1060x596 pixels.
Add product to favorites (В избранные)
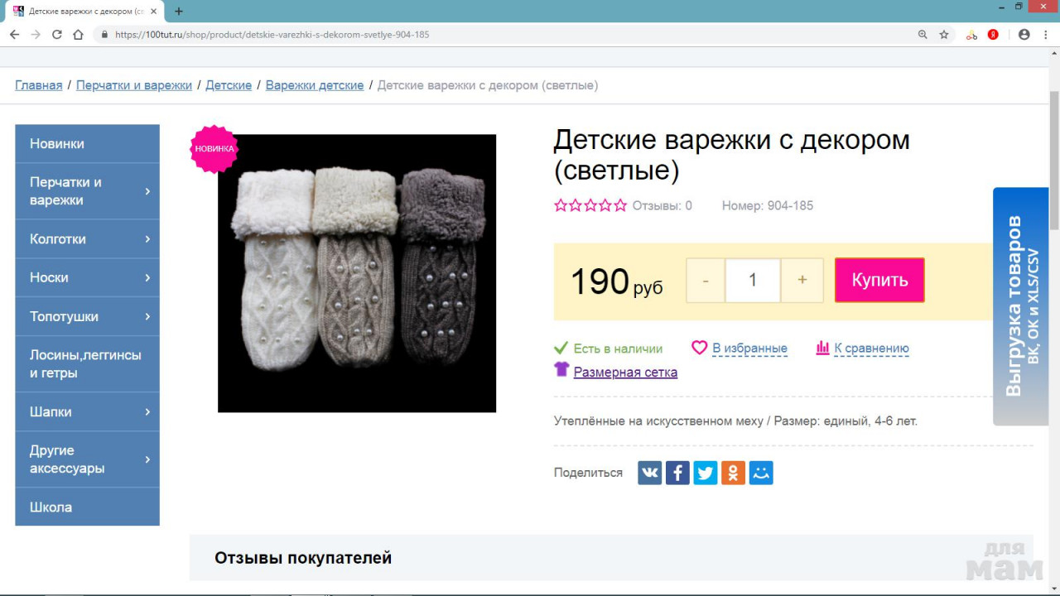tap(749, 348)
